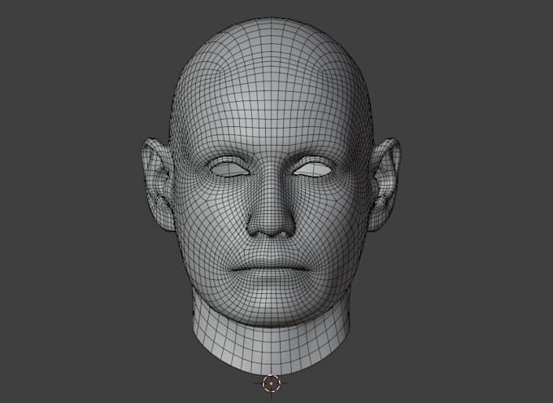Click the front of the neck mesh

point(271,348)
